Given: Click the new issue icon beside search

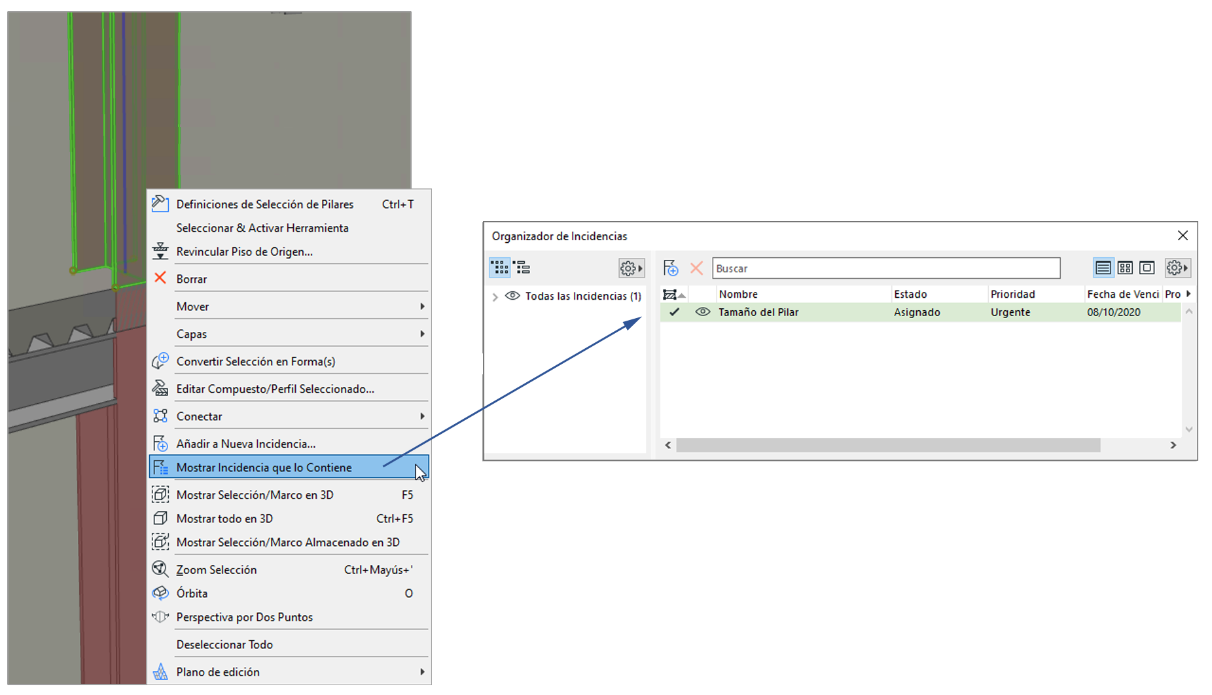Looking at the screenshot, I should coord(671,268).
